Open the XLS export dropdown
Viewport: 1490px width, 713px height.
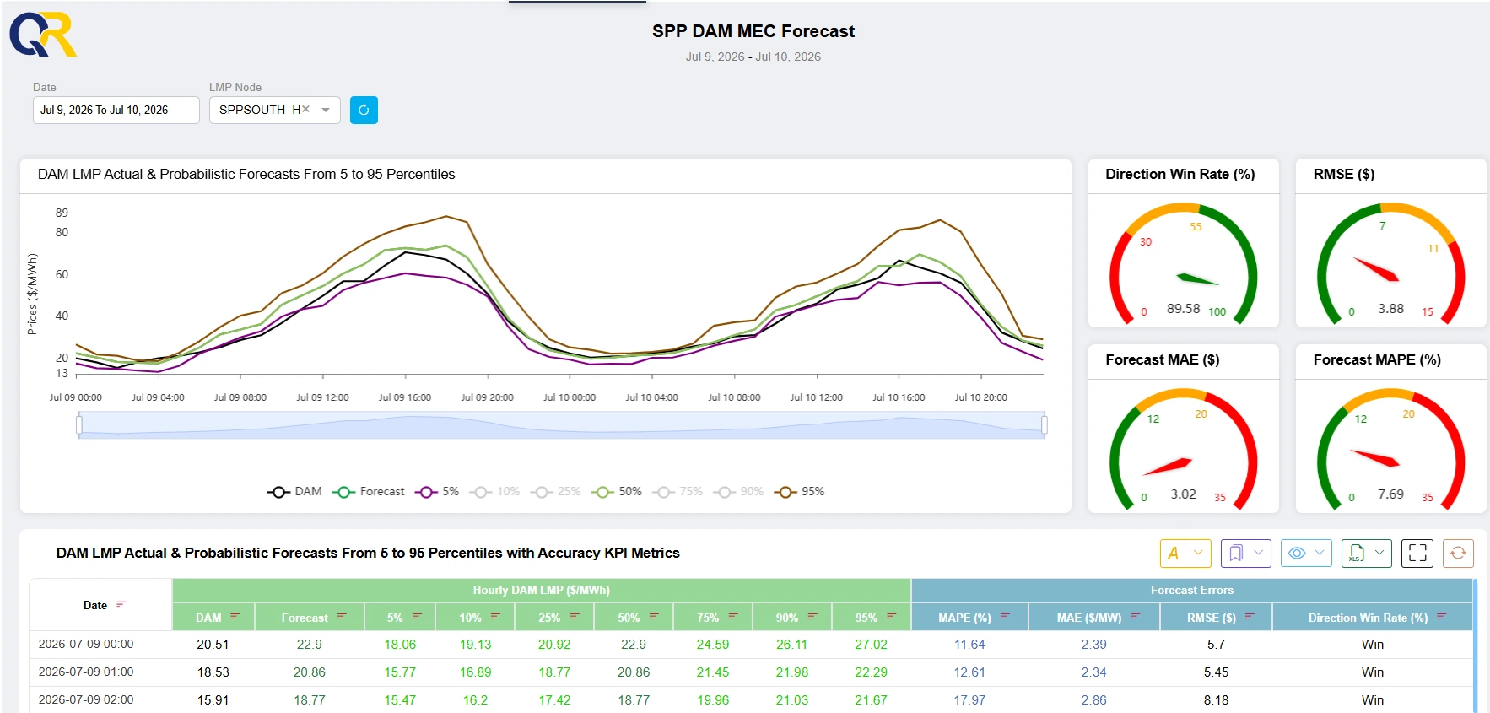tap(1367, 554)
